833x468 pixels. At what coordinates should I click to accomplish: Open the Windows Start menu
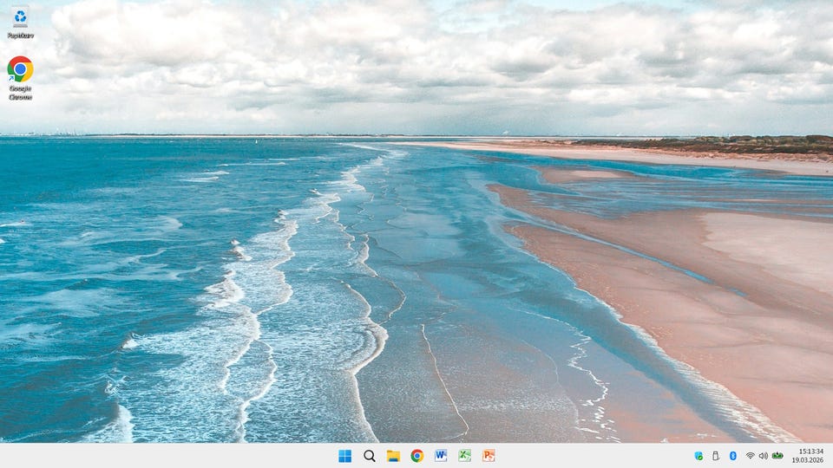coord(344,456)
